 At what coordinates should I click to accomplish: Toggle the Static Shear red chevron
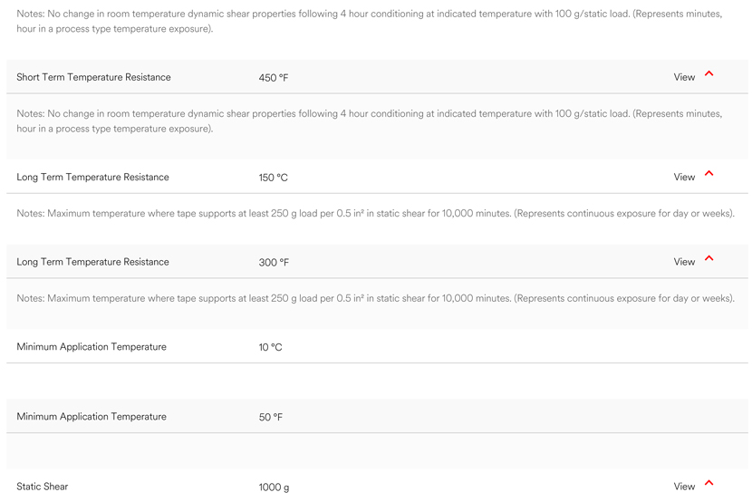[x=709, y=483]
